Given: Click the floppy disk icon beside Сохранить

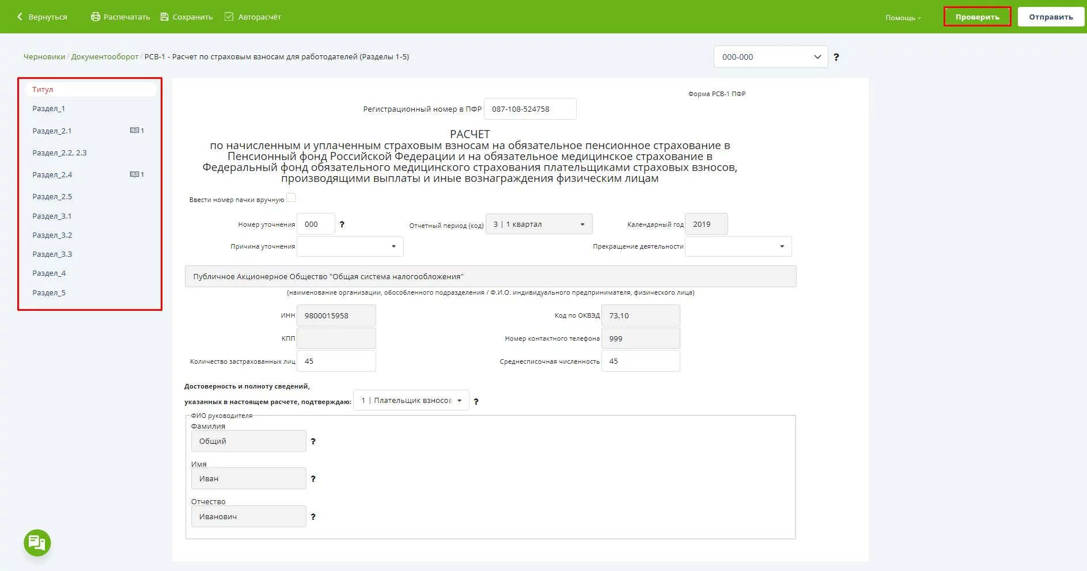Looking at the screenshot, I should [x=164, y=17].
